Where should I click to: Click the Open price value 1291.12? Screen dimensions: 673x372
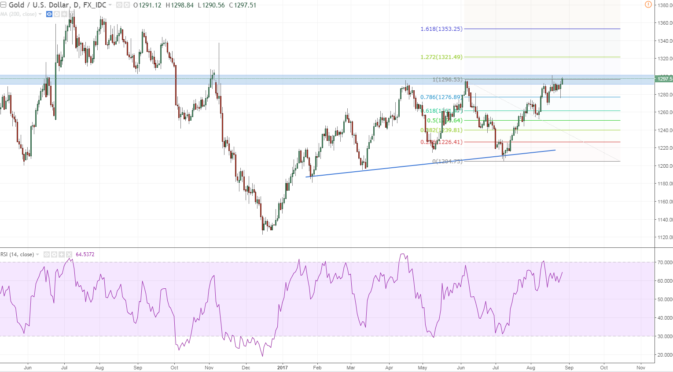[150, 5]
